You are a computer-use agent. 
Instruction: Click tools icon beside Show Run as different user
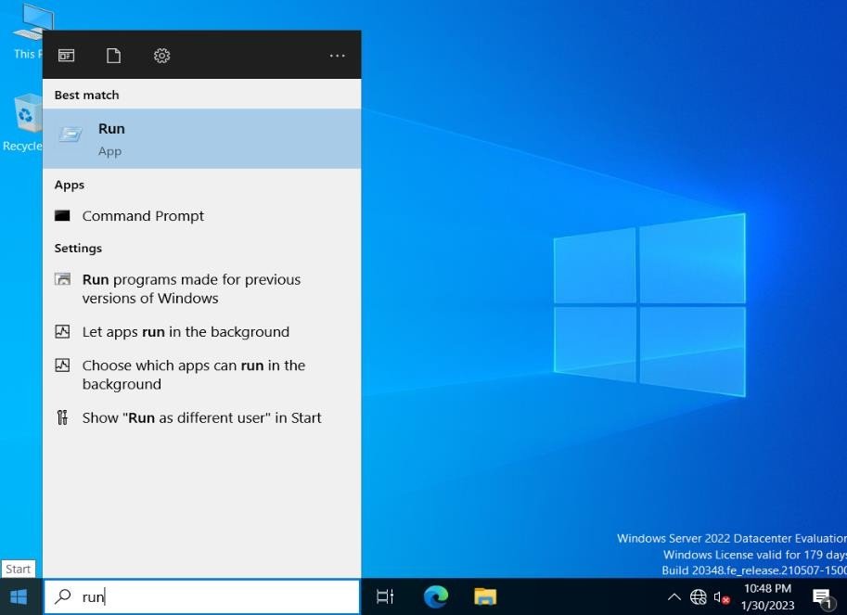click(63, 417)
